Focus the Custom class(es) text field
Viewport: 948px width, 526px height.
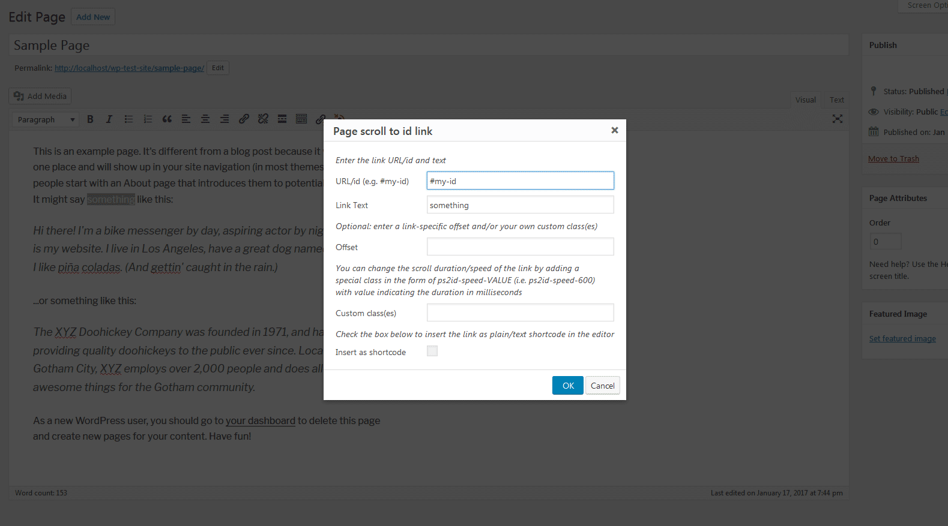(x=520, y=313)
